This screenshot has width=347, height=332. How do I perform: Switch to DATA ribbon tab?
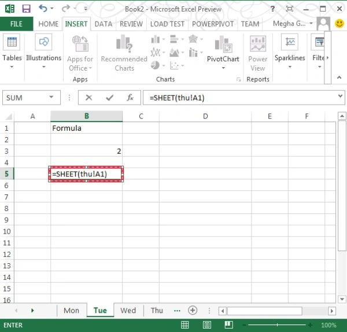pyautogui.click(x=104, y=24)
